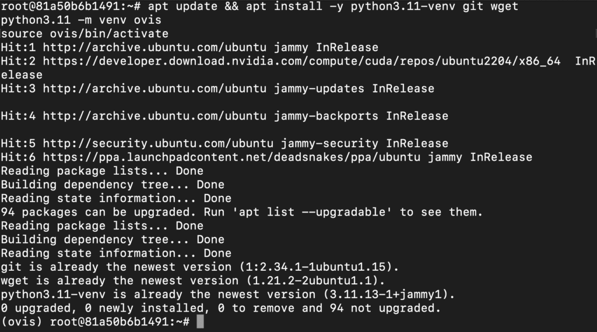
Task: Click the jammy-updates archive URL on Hit:3
Action: [x=154, y=89]
